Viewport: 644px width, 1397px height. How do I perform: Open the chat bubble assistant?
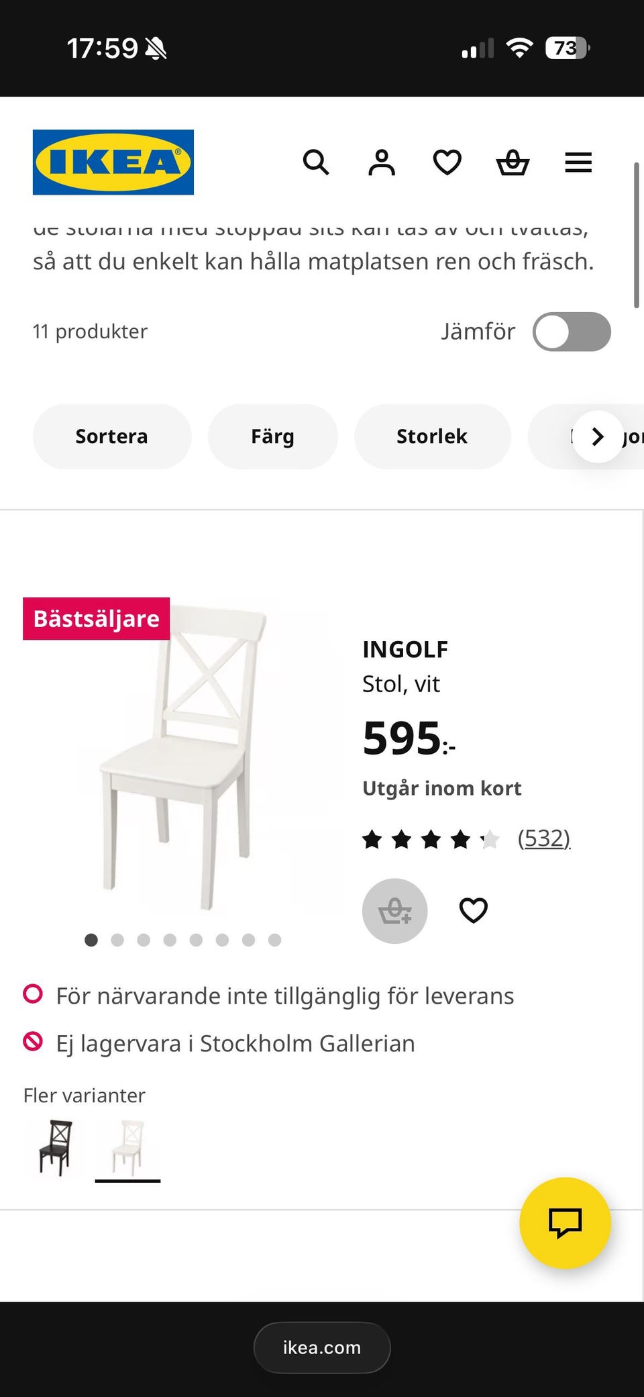566,1223
